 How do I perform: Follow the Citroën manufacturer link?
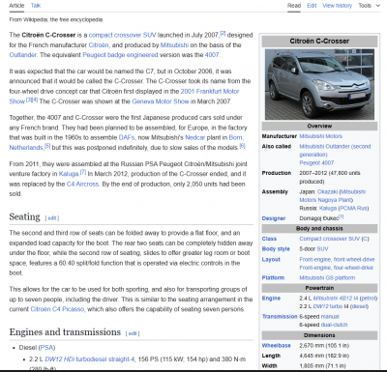pyautogui.click(x=99, y=45)
